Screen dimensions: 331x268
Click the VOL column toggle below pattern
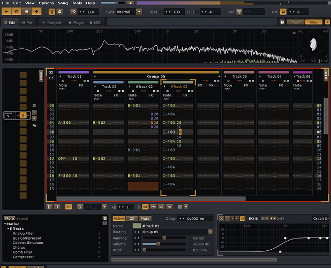click(x=145, y=206)
